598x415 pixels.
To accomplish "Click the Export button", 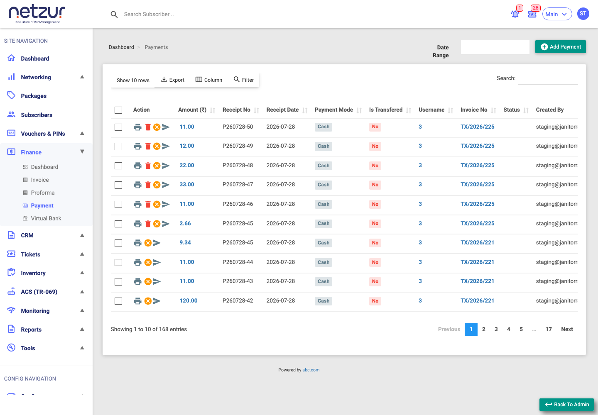I will (173, 80).
